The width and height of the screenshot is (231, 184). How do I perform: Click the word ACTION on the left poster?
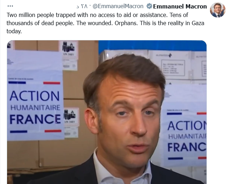(35, 96)
